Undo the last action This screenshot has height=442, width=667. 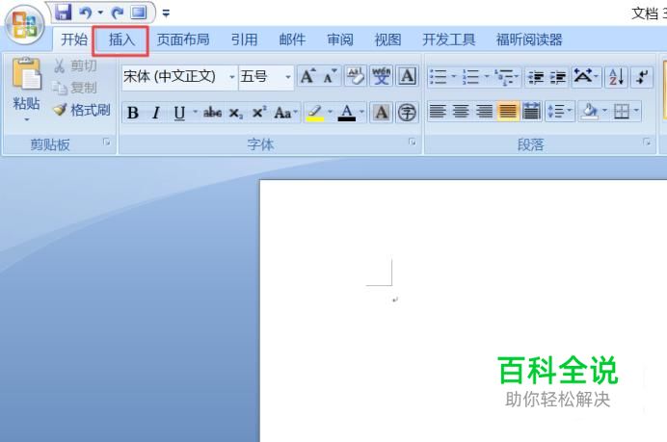coord(86,13)
